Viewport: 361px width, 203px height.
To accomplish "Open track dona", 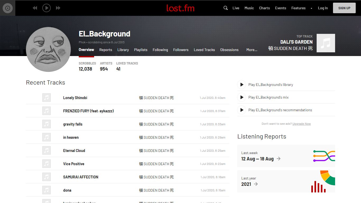I will [x=67, y=190].
